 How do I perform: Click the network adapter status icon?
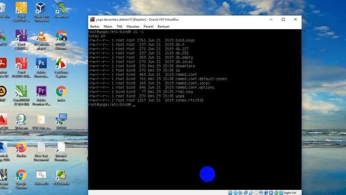[x=245, y=193]
